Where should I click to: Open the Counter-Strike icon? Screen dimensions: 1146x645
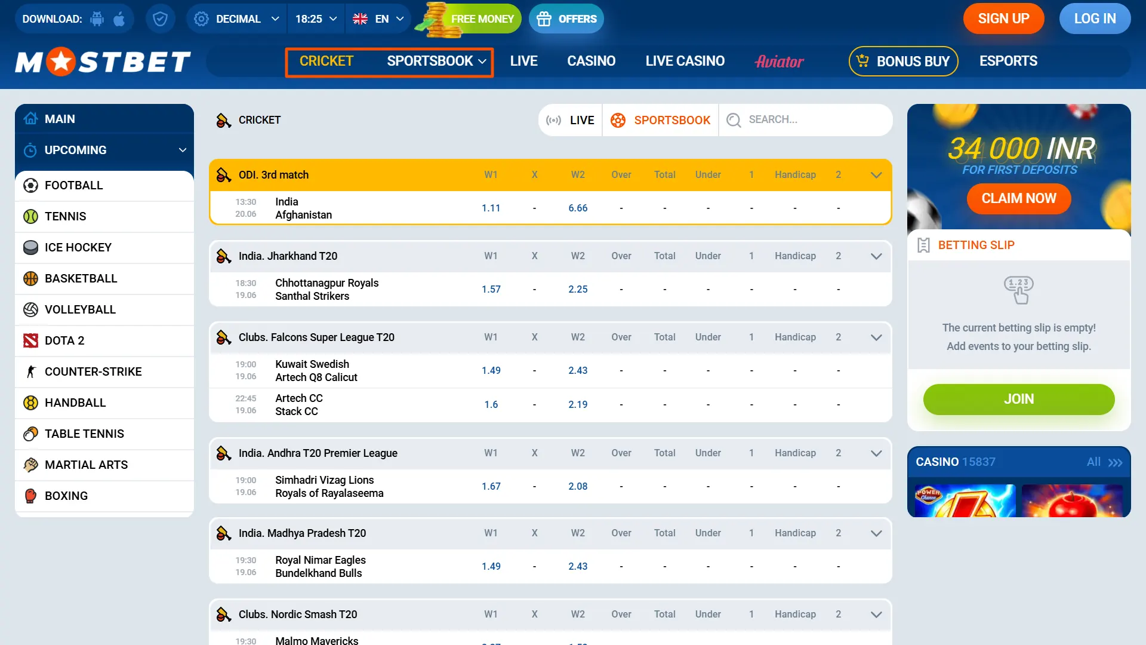click(30, 372)
